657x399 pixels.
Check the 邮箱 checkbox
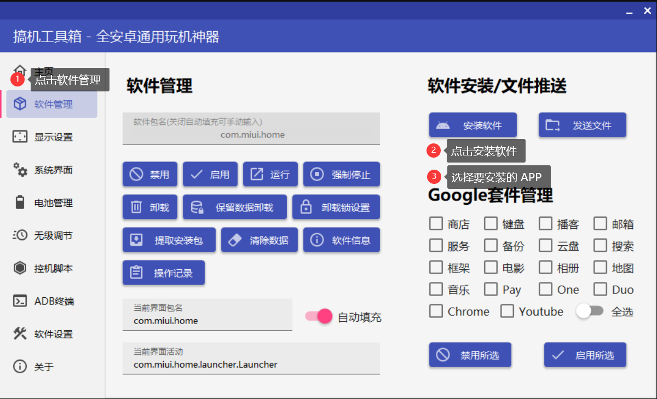pos(600,223)
